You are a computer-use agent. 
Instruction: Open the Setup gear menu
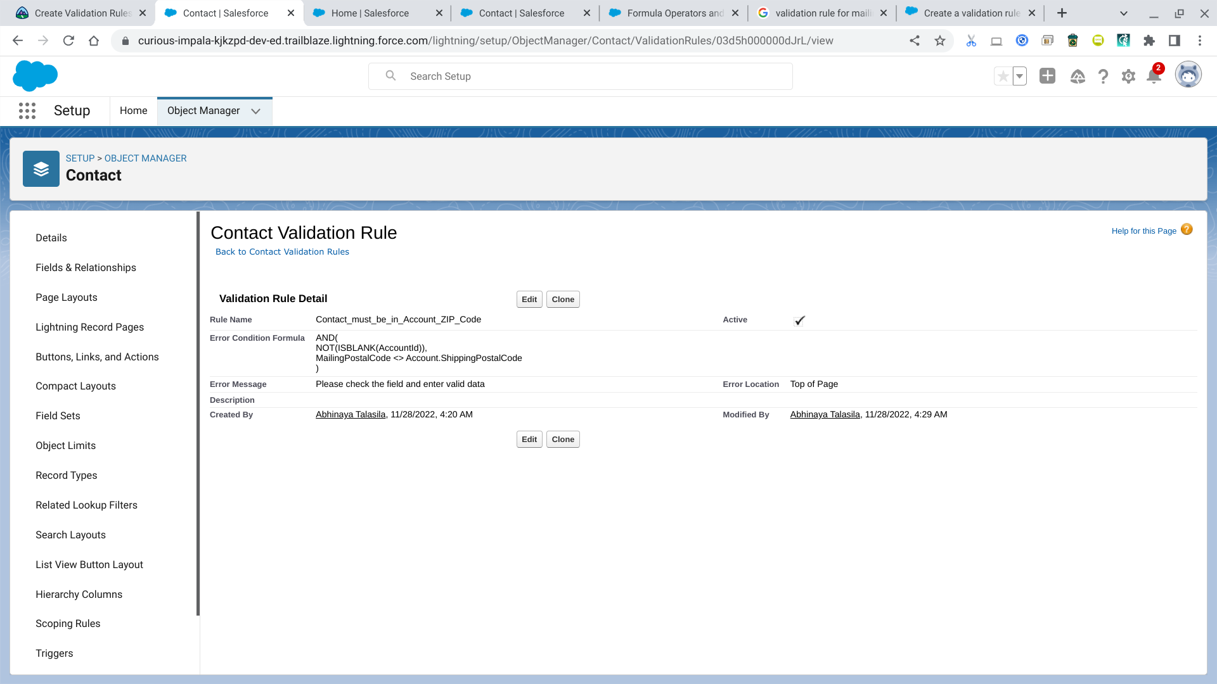tap(1128, 77)
